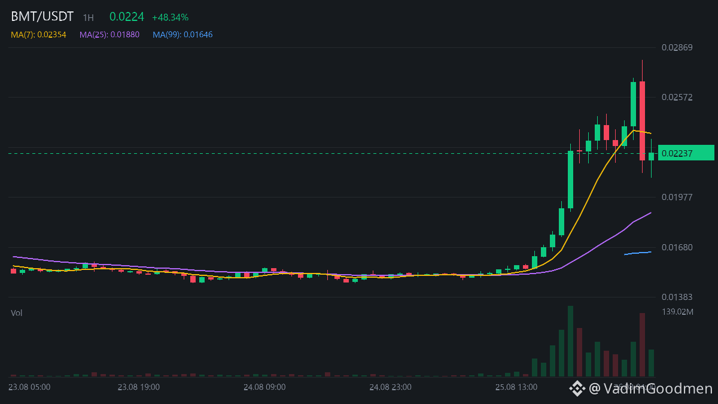This screenshot has height=404, width=718.
Task: Click the 24.08 09:00 time axis label
Action: pyautogui.click(x=264, y=387)
